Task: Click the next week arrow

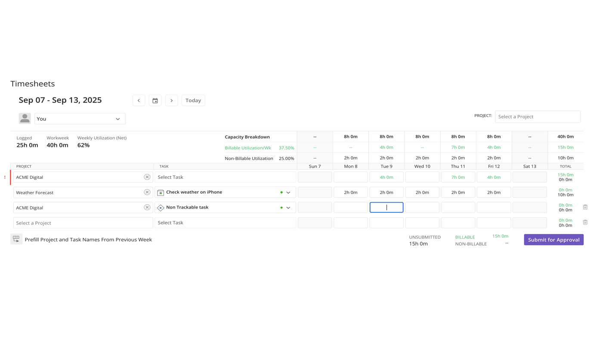Action: tap(171, 100)
